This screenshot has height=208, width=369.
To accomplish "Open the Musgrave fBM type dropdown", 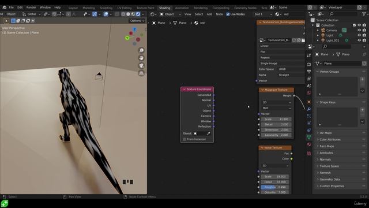I will pyautogui.click(x=276, y=108).
